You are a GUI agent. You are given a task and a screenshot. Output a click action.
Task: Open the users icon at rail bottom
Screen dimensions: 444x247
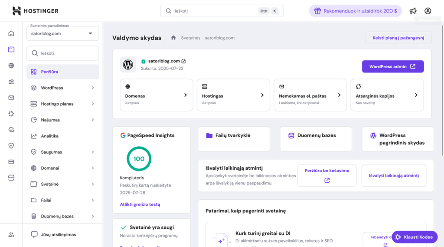coord(11,234)
